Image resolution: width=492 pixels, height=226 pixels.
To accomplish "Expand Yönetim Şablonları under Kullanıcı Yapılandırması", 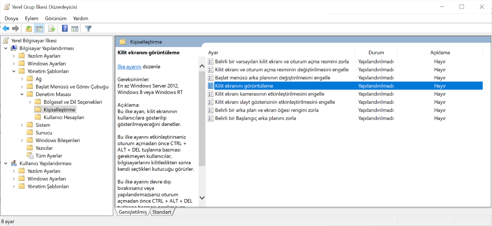I will [x=14, y=186].
